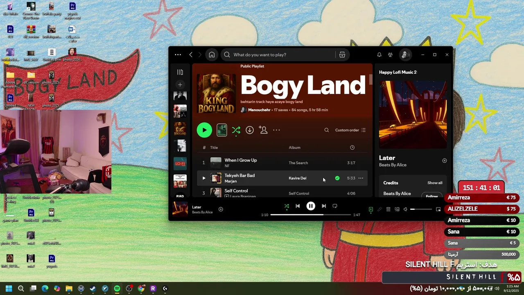Open Google Chrome from the taskbar
Screen dimensions: 524x295
(141, 288)
